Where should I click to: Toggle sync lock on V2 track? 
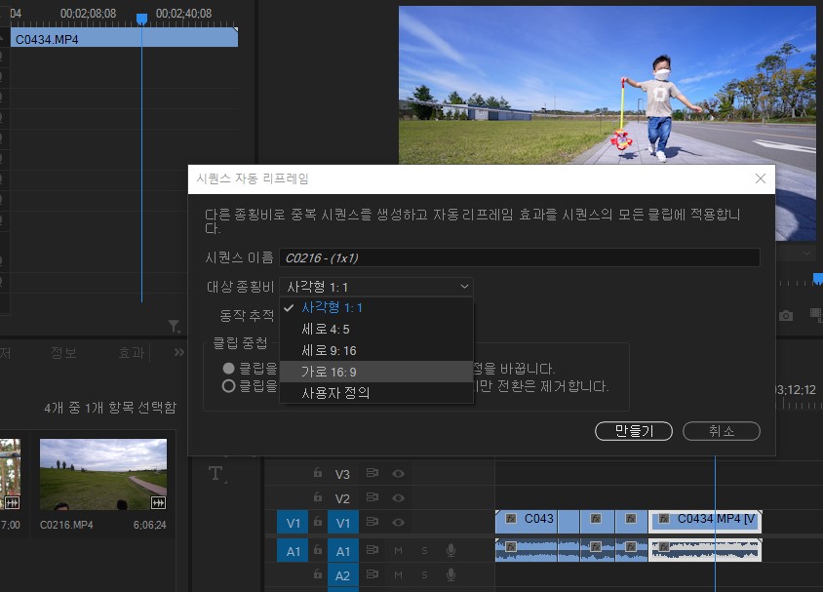pos(372,497)
